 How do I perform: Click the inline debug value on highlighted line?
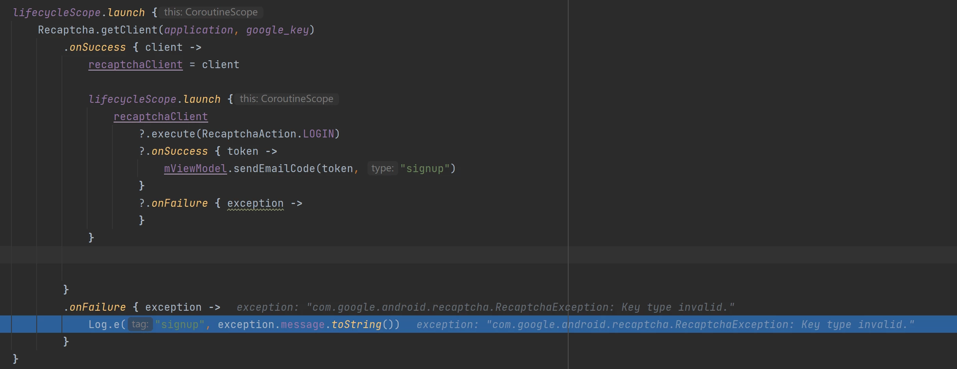coord(666,324)
